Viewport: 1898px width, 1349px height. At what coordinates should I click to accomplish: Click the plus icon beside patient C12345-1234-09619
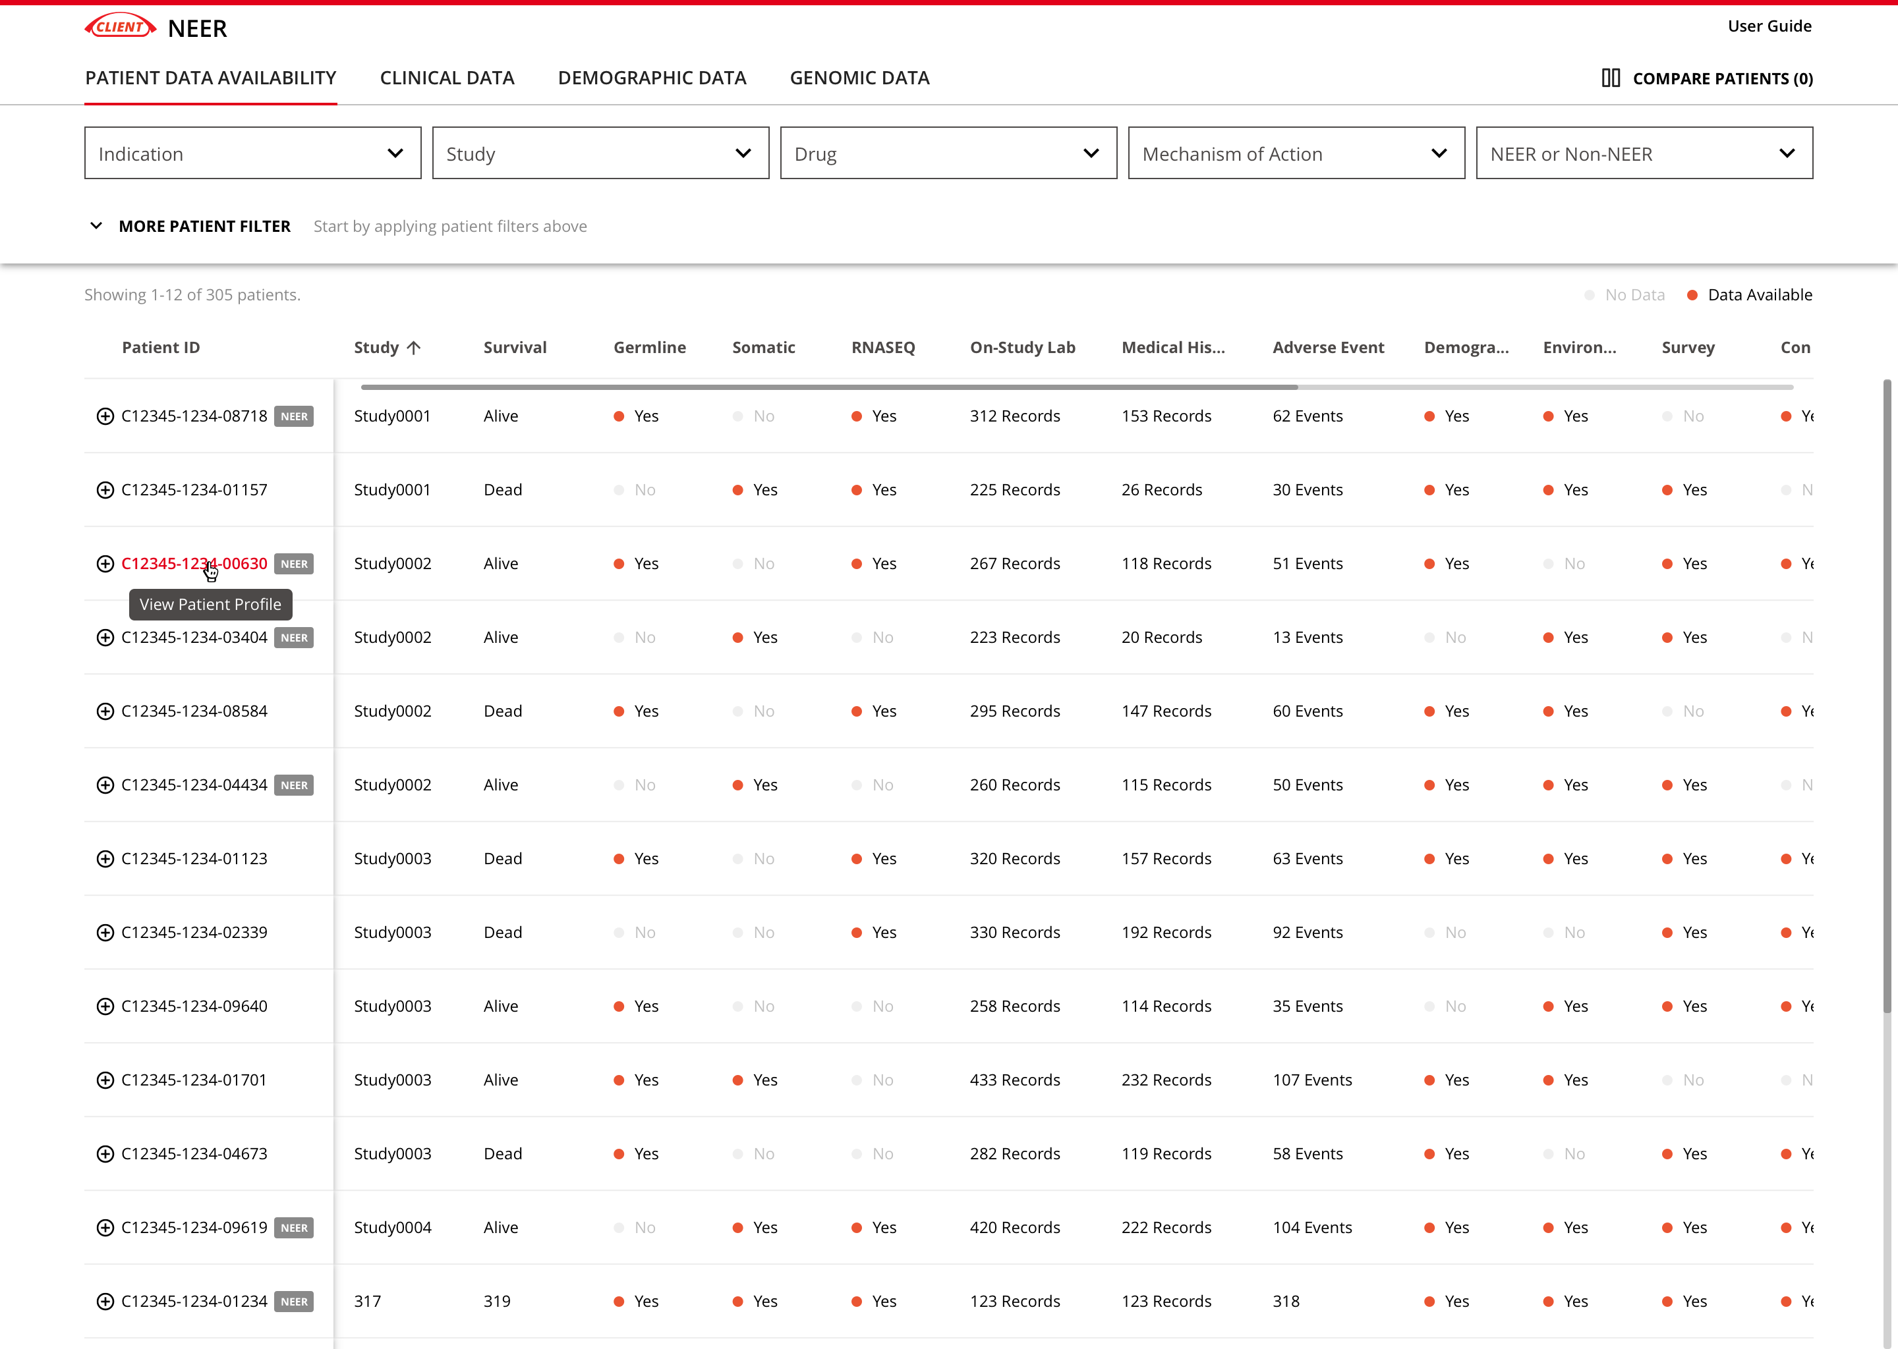tap(105, 1228)
